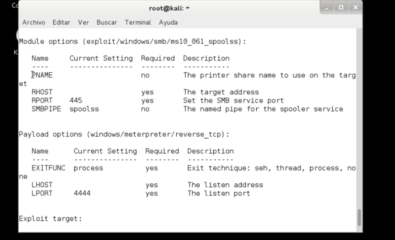Open the Buscar menu
395x240 pixels.
pyautogui.click(x=107, y=22)
